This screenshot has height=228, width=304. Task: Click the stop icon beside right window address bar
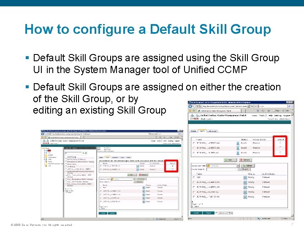(256, 106)
